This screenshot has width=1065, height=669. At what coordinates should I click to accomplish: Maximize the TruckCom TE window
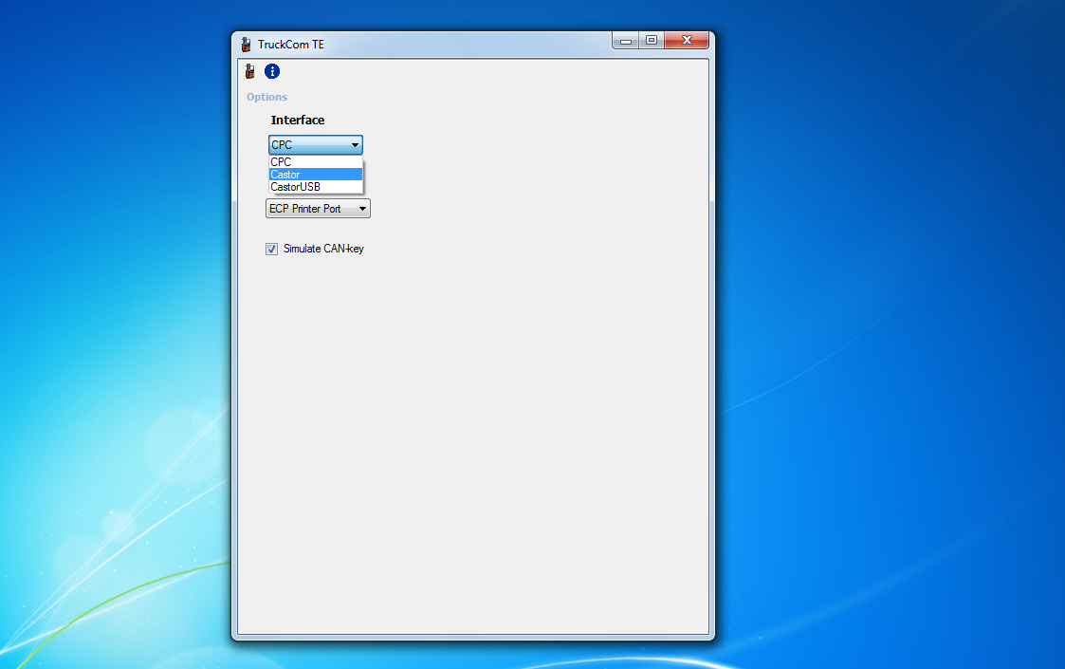(x=651, y=41)
